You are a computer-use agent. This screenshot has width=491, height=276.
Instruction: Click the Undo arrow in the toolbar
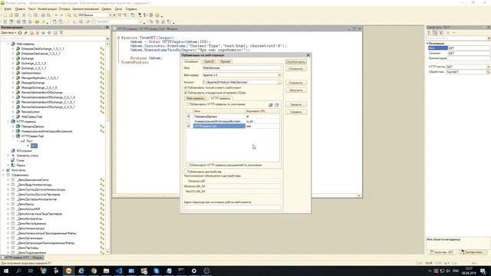[x=56, y=15]
